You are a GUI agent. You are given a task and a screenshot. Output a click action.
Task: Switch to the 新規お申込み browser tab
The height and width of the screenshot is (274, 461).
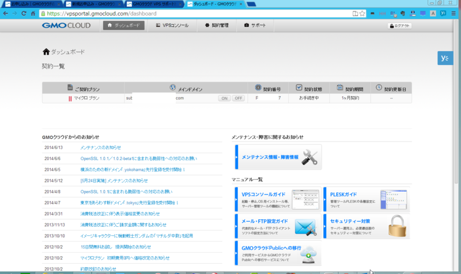pos(93,4)
